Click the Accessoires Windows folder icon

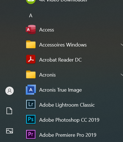pos(31,45)
